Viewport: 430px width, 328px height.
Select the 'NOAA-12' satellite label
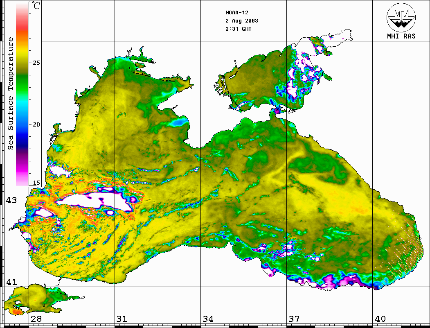(x=236, y=13)
